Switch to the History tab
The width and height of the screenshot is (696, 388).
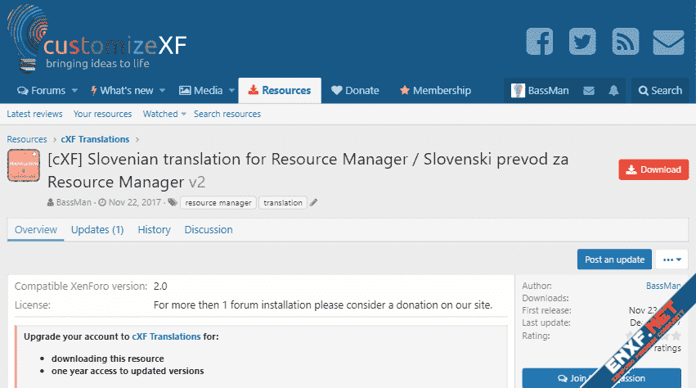[154, 230]
